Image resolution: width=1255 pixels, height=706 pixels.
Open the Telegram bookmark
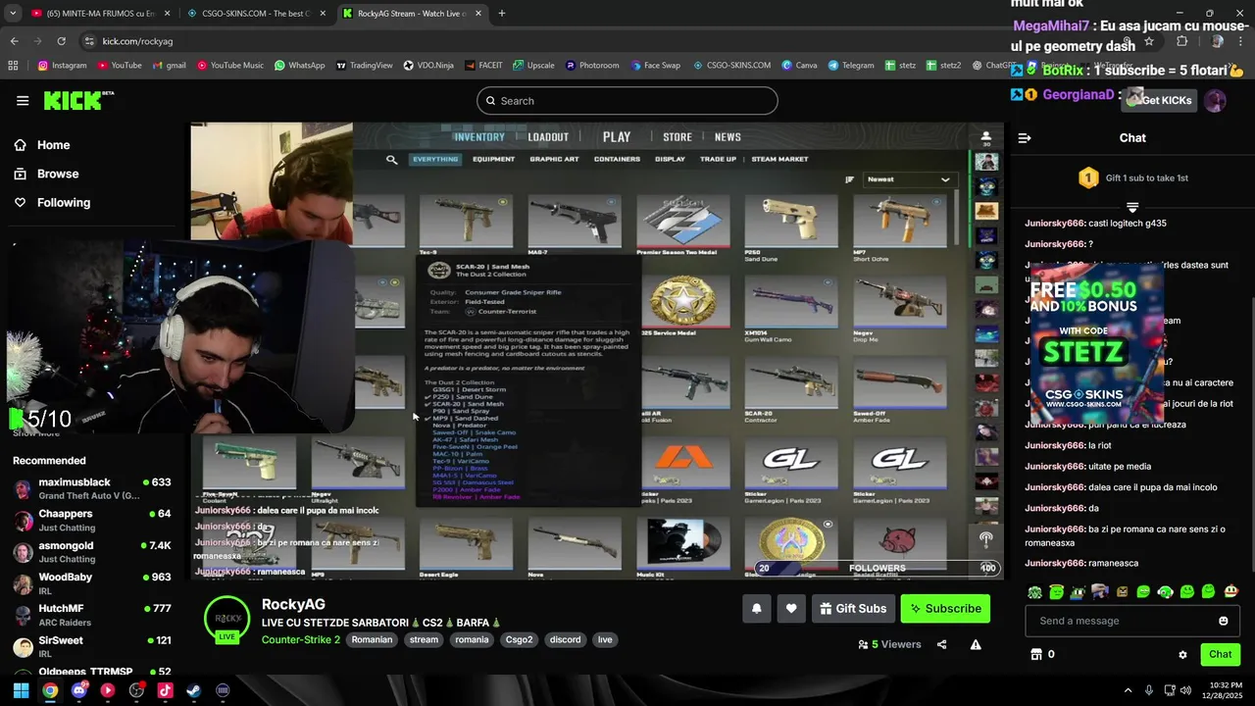point(850,66)
